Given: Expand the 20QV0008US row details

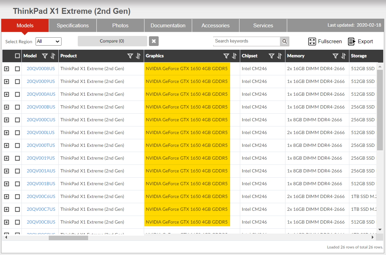Looking at the screenshot, I should 7,69.
